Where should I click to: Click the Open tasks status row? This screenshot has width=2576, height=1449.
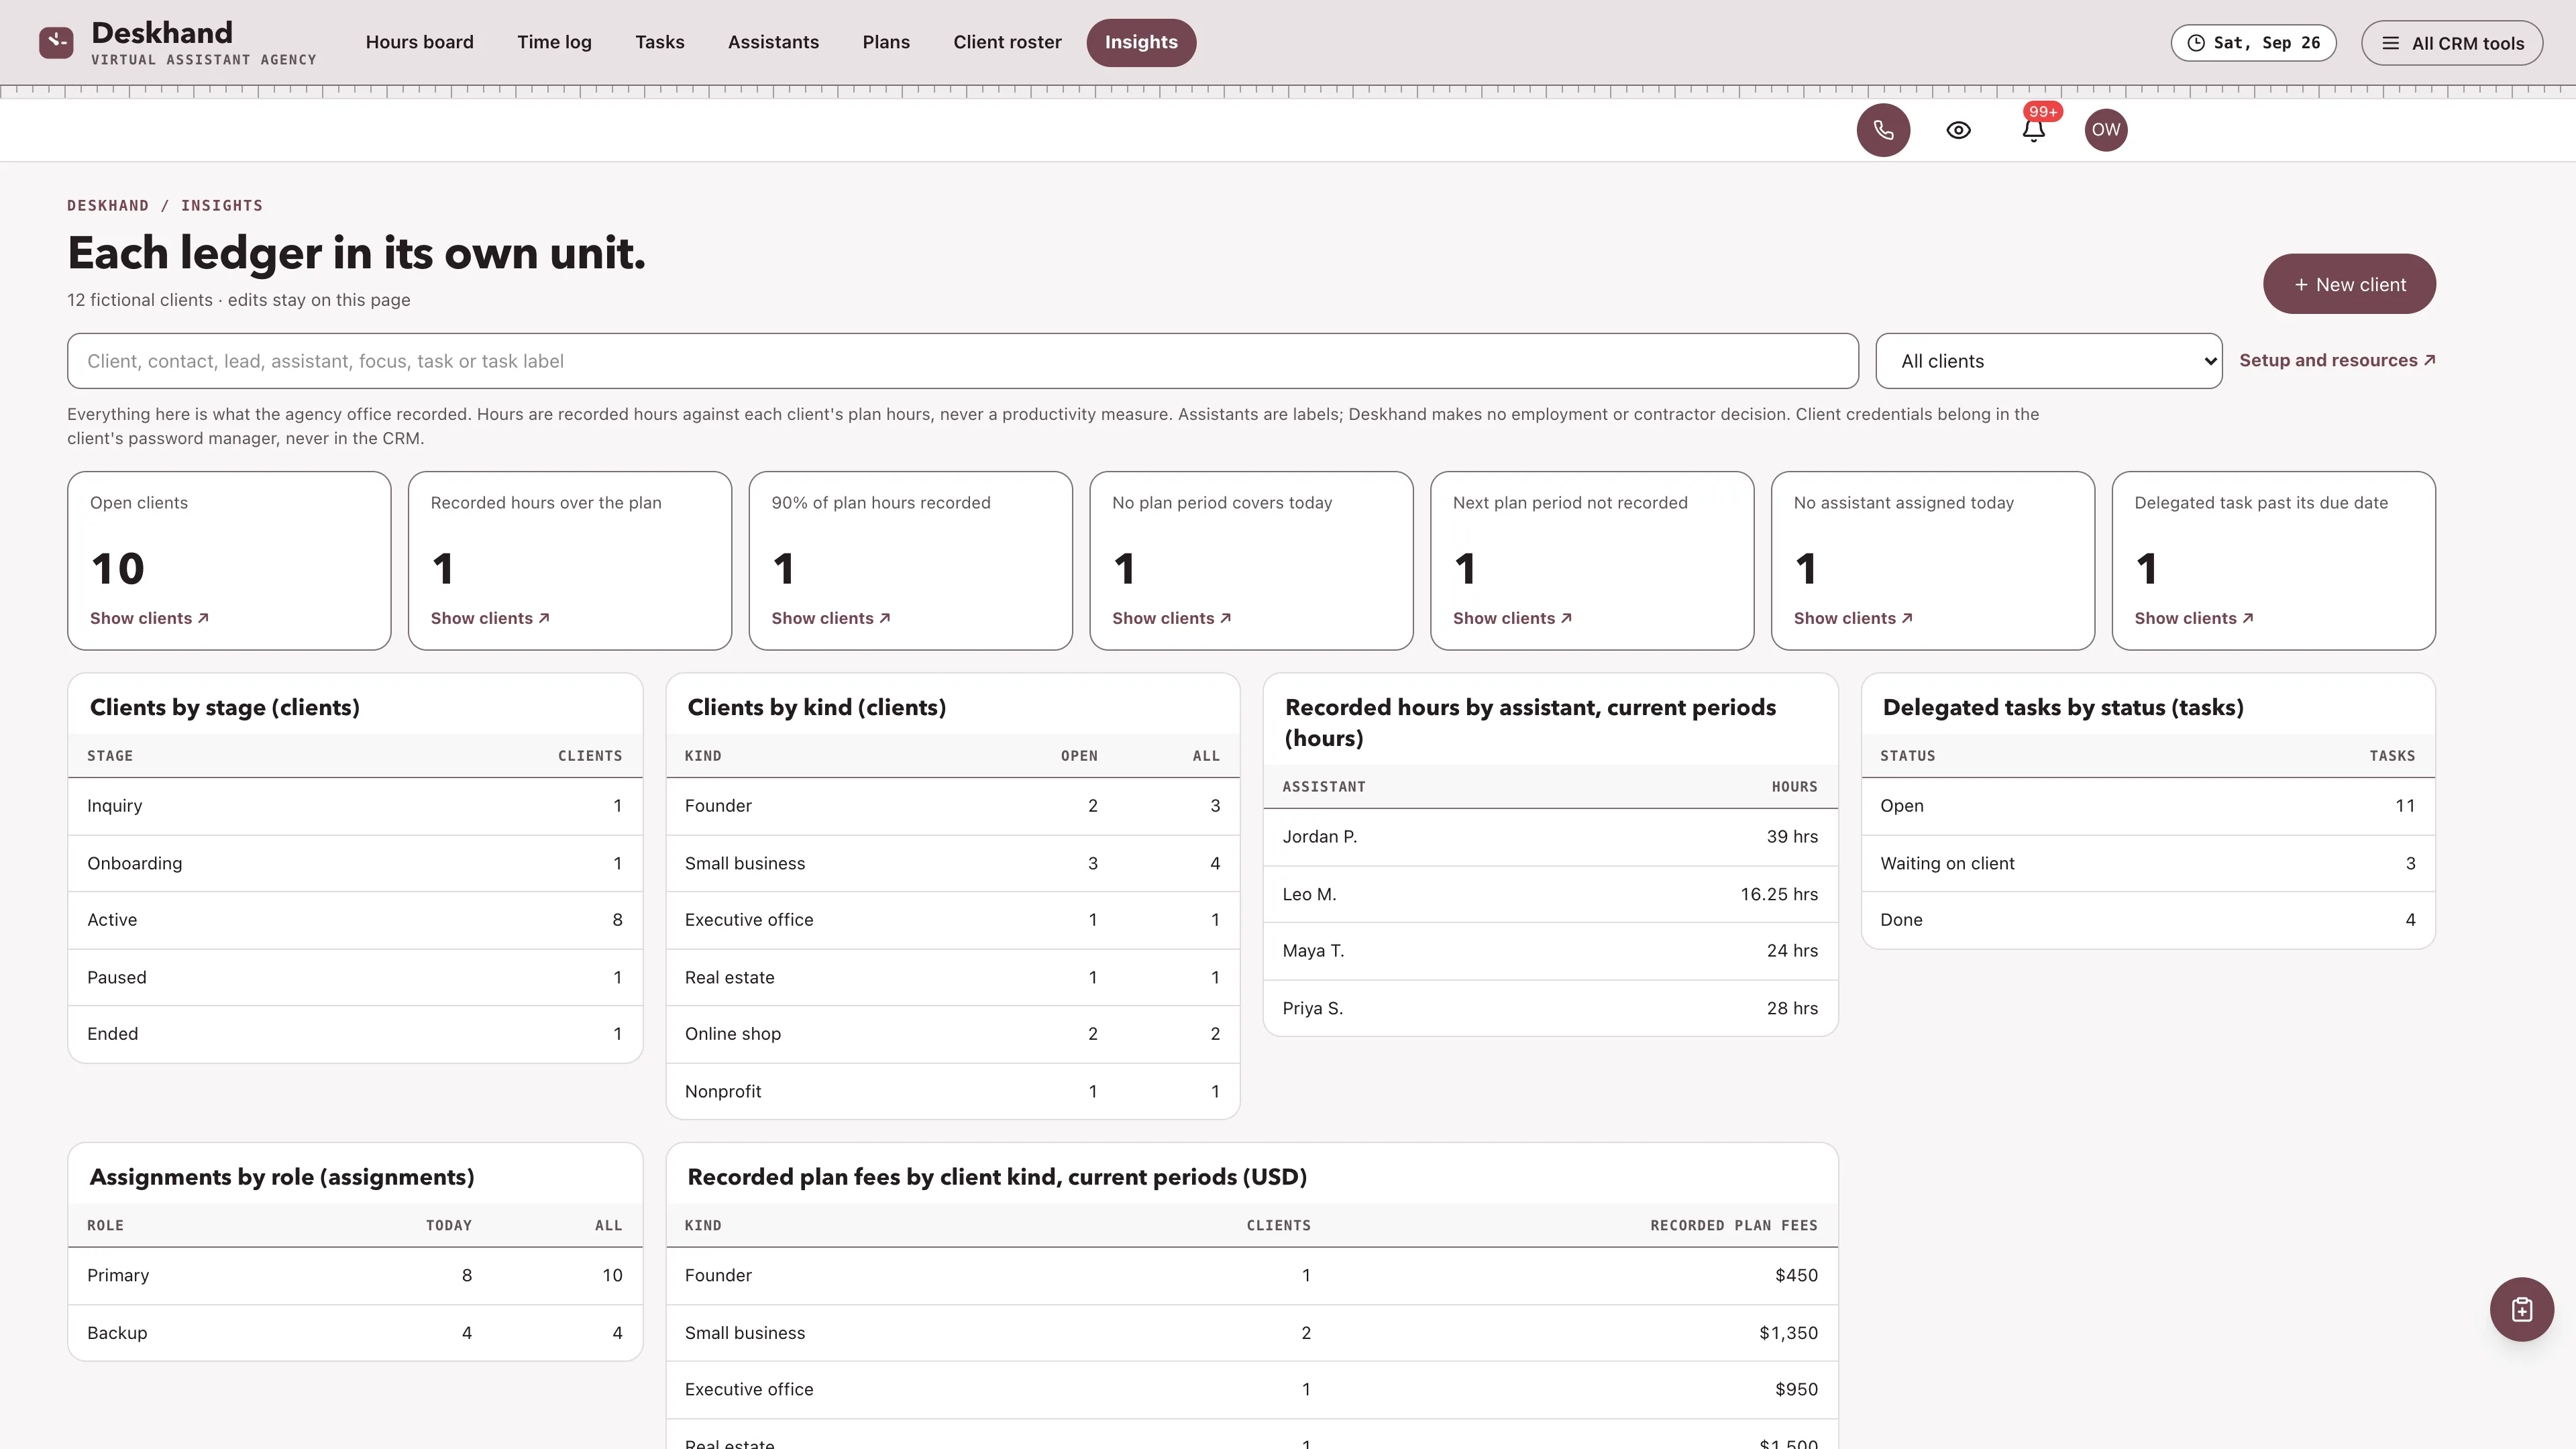(2148, 806)
